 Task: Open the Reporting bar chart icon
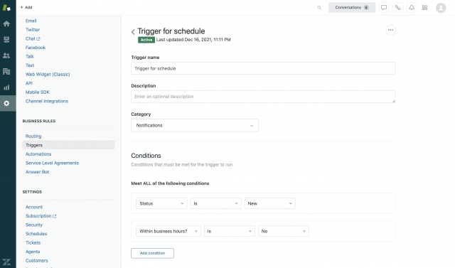click(6, 87)
